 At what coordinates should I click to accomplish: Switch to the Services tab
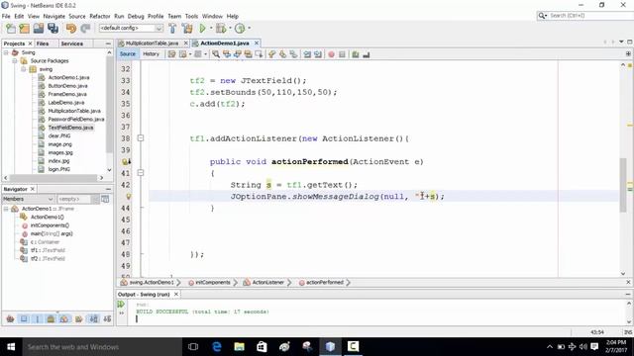(72, 44)
